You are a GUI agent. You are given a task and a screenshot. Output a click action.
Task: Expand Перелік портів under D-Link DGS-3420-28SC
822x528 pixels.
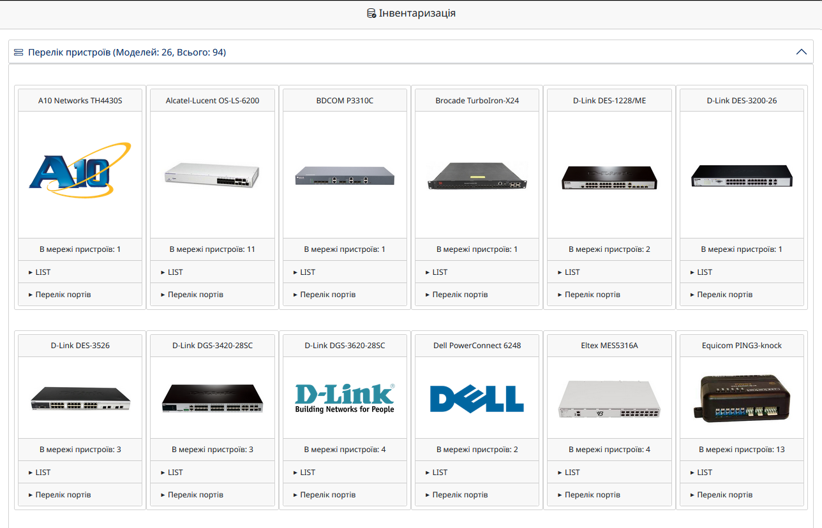(212, 495)
